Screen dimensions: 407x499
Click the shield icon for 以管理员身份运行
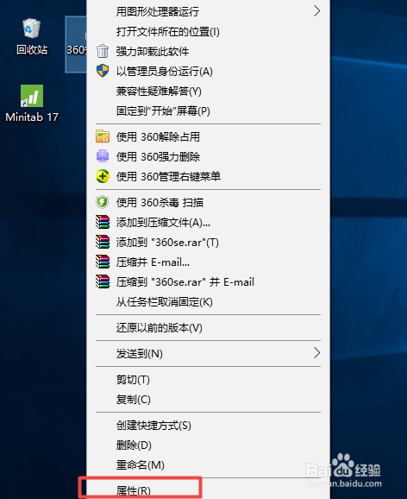[x=103, y=71]
